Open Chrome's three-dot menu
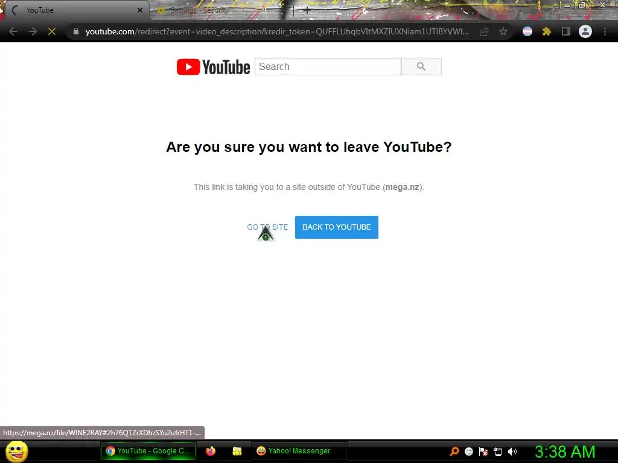The image size is (618, 463). point(605,31)
